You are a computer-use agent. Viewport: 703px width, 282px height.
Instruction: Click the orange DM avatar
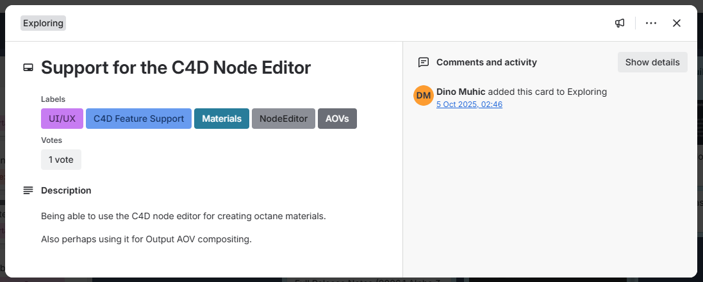point(424,96)
